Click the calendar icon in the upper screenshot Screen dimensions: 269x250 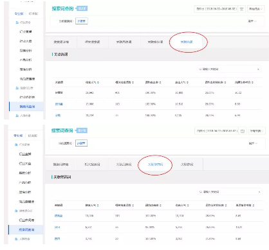(242, 9)
